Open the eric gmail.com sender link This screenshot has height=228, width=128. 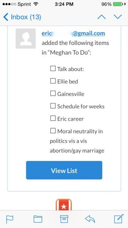click(73, 33)
